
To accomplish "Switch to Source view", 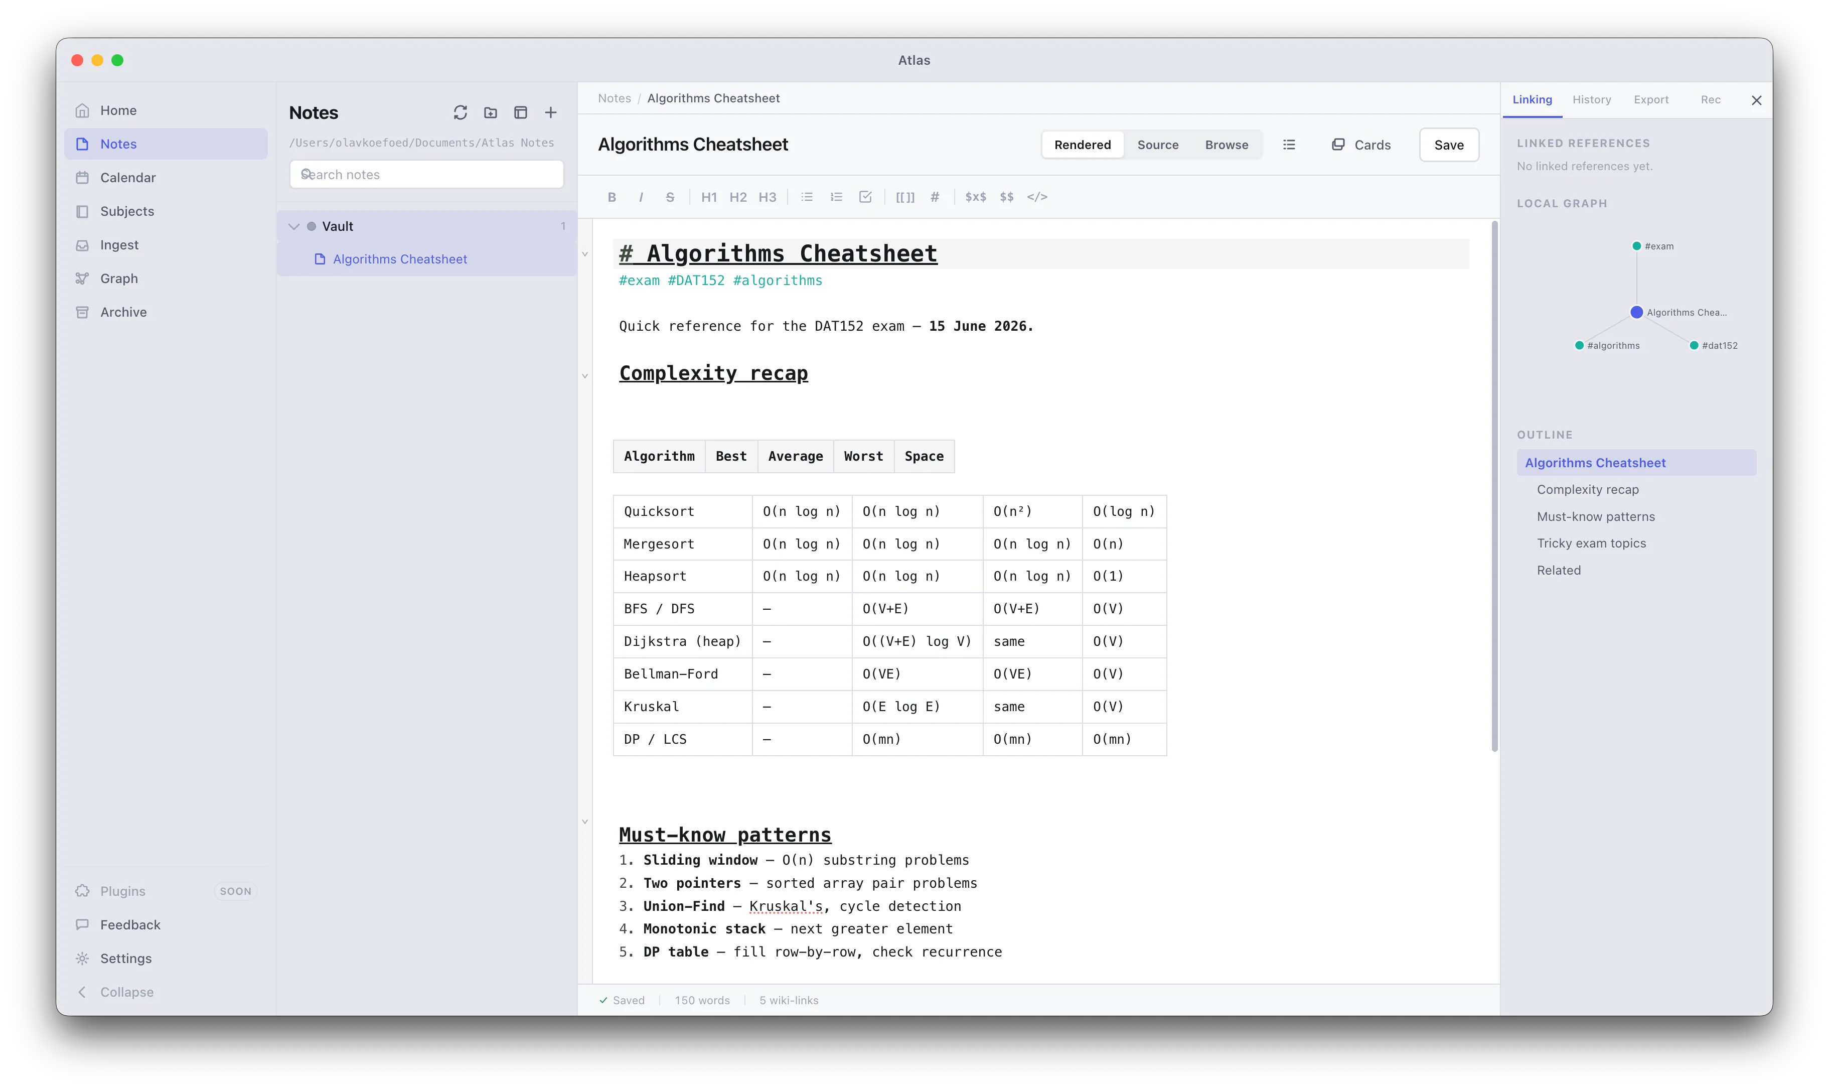I will (1158, 145).
